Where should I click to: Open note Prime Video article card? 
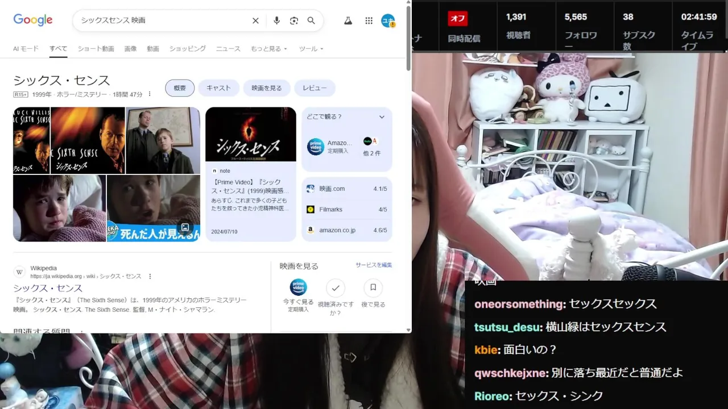(251, 174)
